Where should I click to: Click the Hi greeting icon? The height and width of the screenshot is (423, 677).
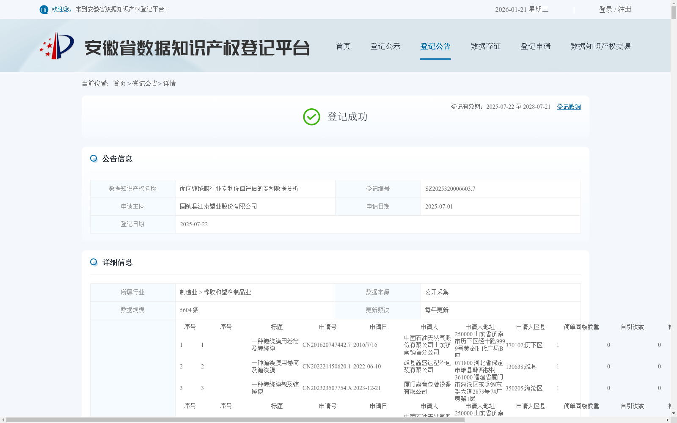(x=44, y=9)
